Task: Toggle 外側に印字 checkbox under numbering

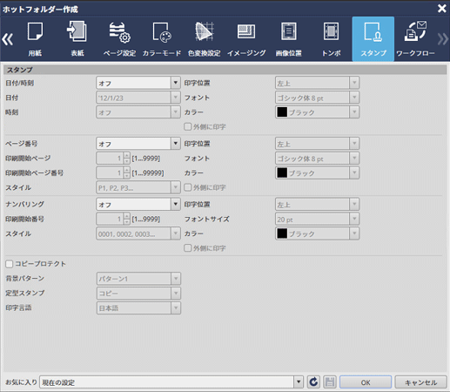Action: click(x=188, y=248)
